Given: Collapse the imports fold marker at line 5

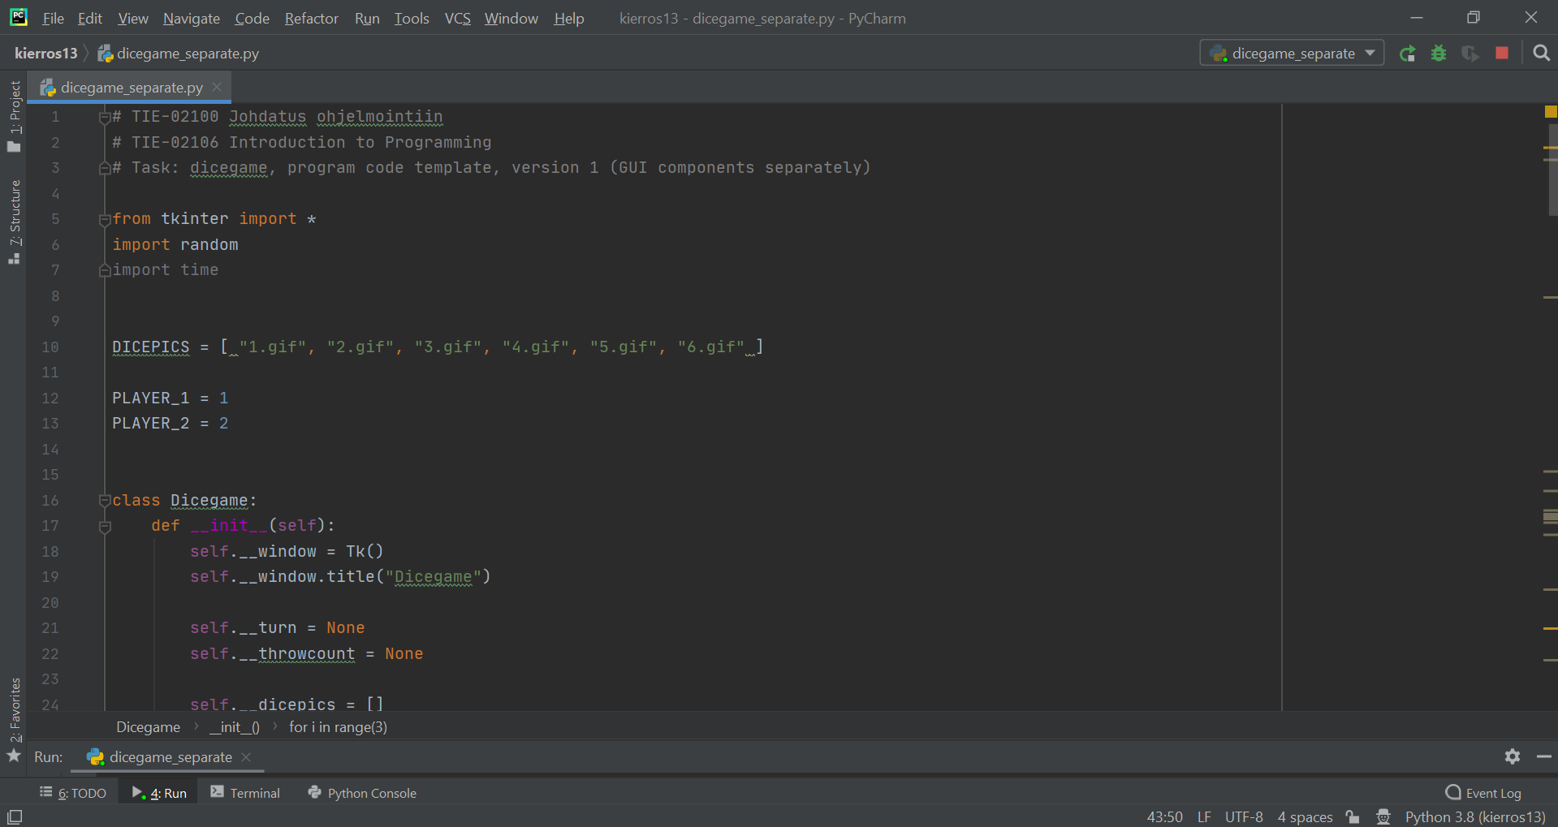Looking at the screenshot, I should [105, 219].
